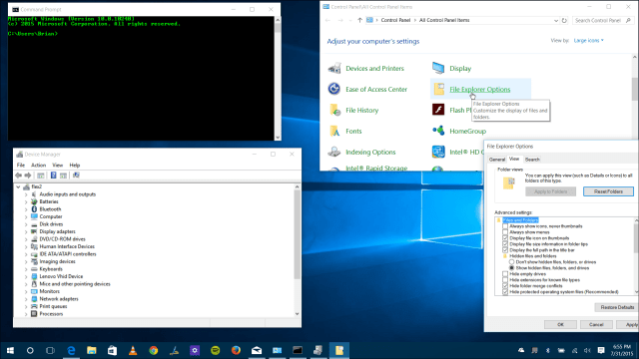This screenshot has height=359, width=639.
Task: Uncheck Hide protected operating system files
Action: (x=505, y=292)
